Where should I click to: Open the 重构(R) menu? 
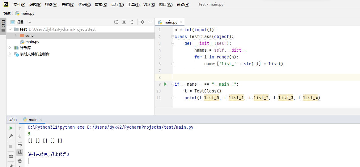pyautogui.click(x=101, y=5)
